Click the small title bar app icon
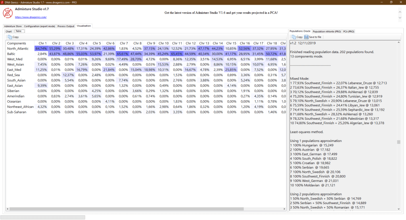 2,2
